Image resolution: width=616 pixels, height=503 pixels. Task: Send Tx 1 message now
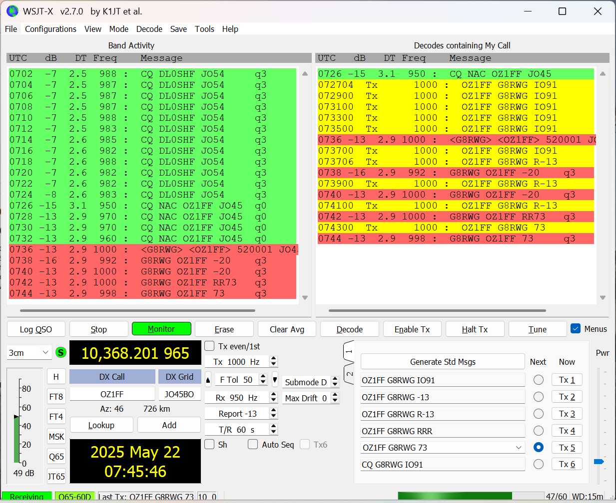pyautogui.click(x=567, y=380)
